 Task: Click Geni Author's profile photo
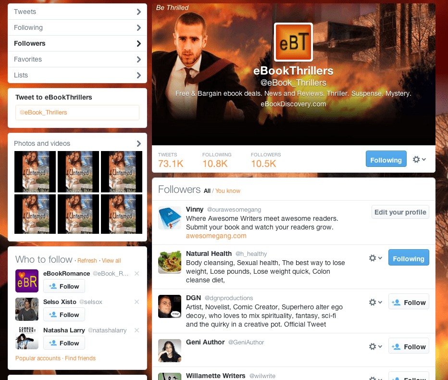[170, 351]
